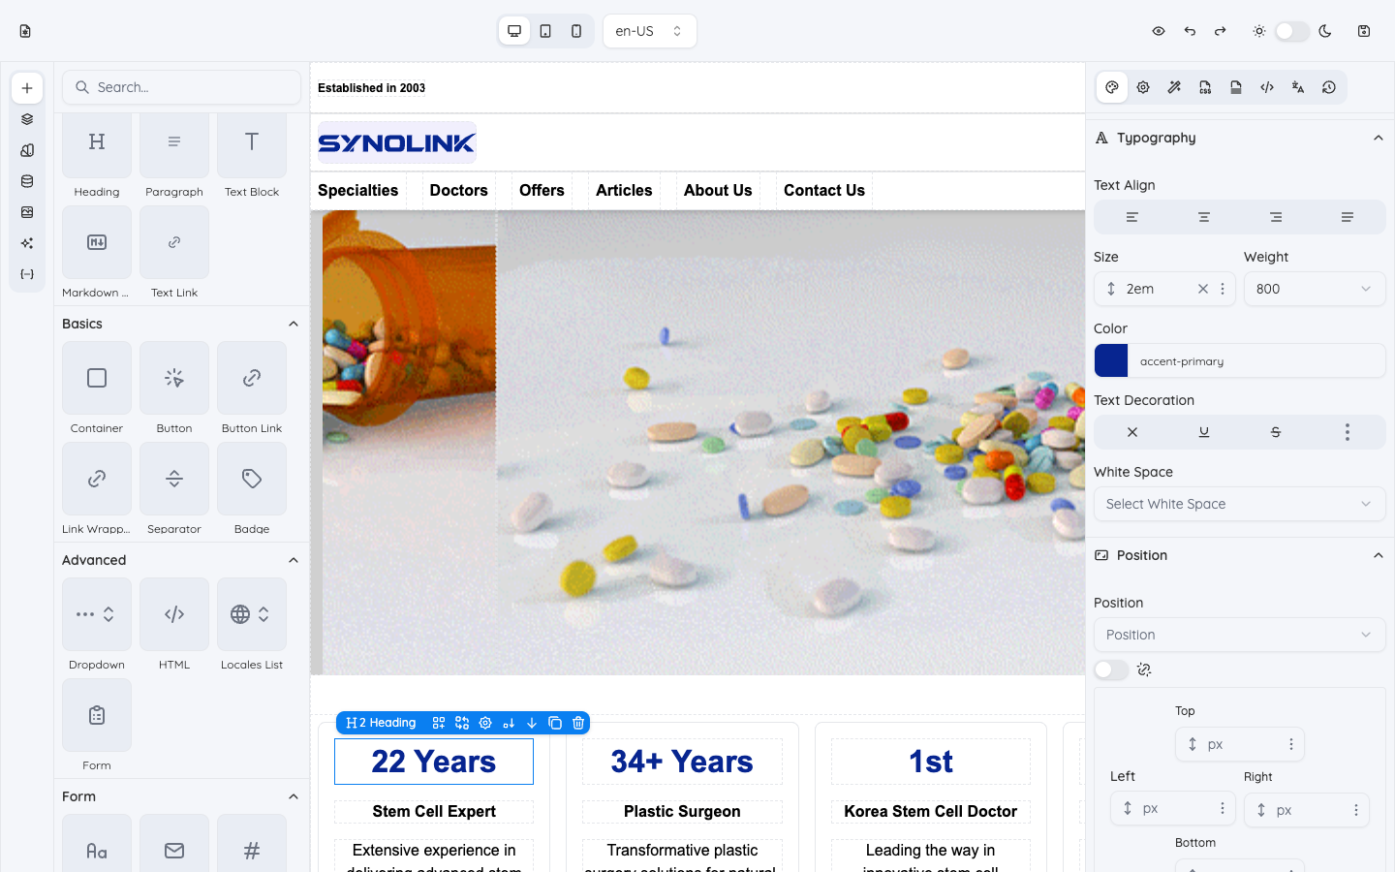The image size is (1395, 872).
Task: Open the magic wand effects tab
Action: tap(1174, 87)
